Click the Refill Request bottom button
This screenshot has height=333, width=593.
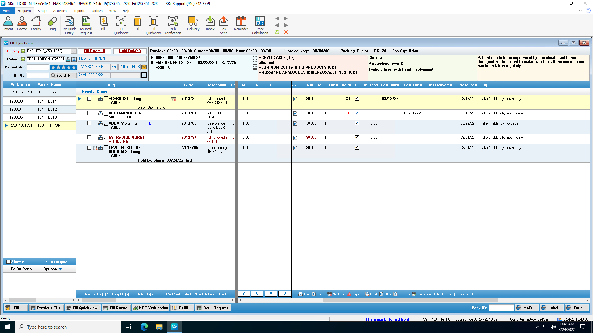point(213,308)
